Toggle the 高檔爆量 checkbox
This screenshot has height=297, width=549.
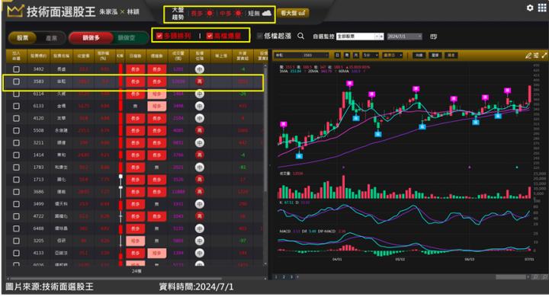[210, 36]
